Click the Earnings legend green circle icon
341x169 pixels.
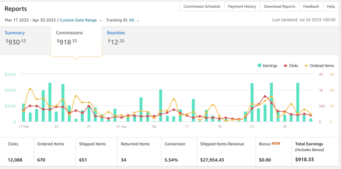[x=259, y=66]
